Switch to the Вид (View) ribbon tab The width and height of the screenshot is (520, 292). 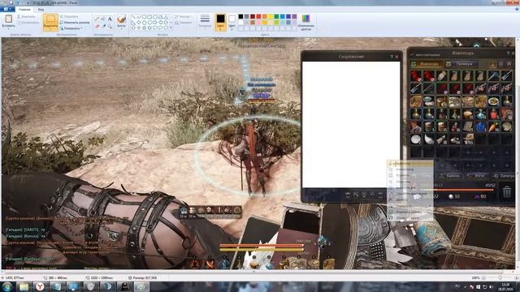pyautogui.click(x=41, y=9)
